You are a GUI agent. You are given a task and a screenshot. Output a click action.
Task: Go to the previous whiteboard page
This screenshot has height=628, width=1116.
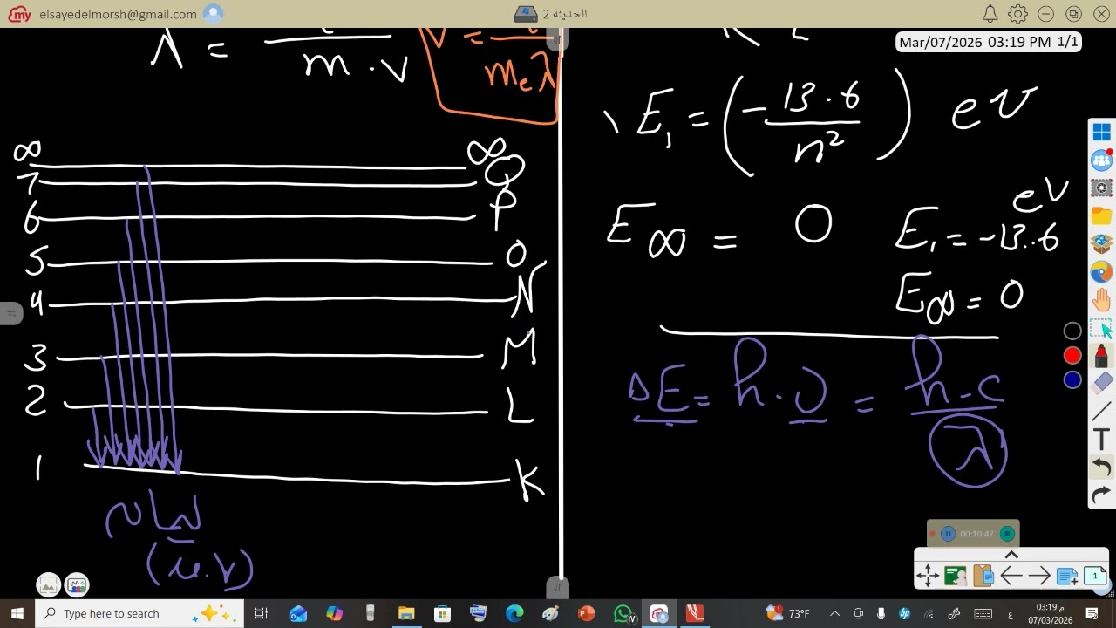pyautogui.click(x=1011, y=576)
